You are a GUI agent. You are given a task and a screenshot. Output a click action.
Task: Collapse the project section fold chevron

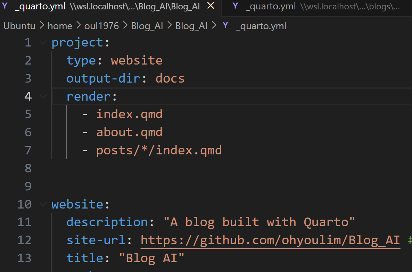43,43
